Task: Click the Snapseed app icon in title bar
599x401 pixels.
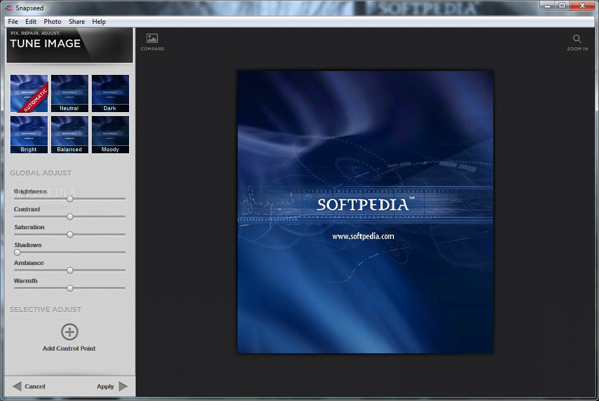Action: pyautogui.click(x=9, y=8)
